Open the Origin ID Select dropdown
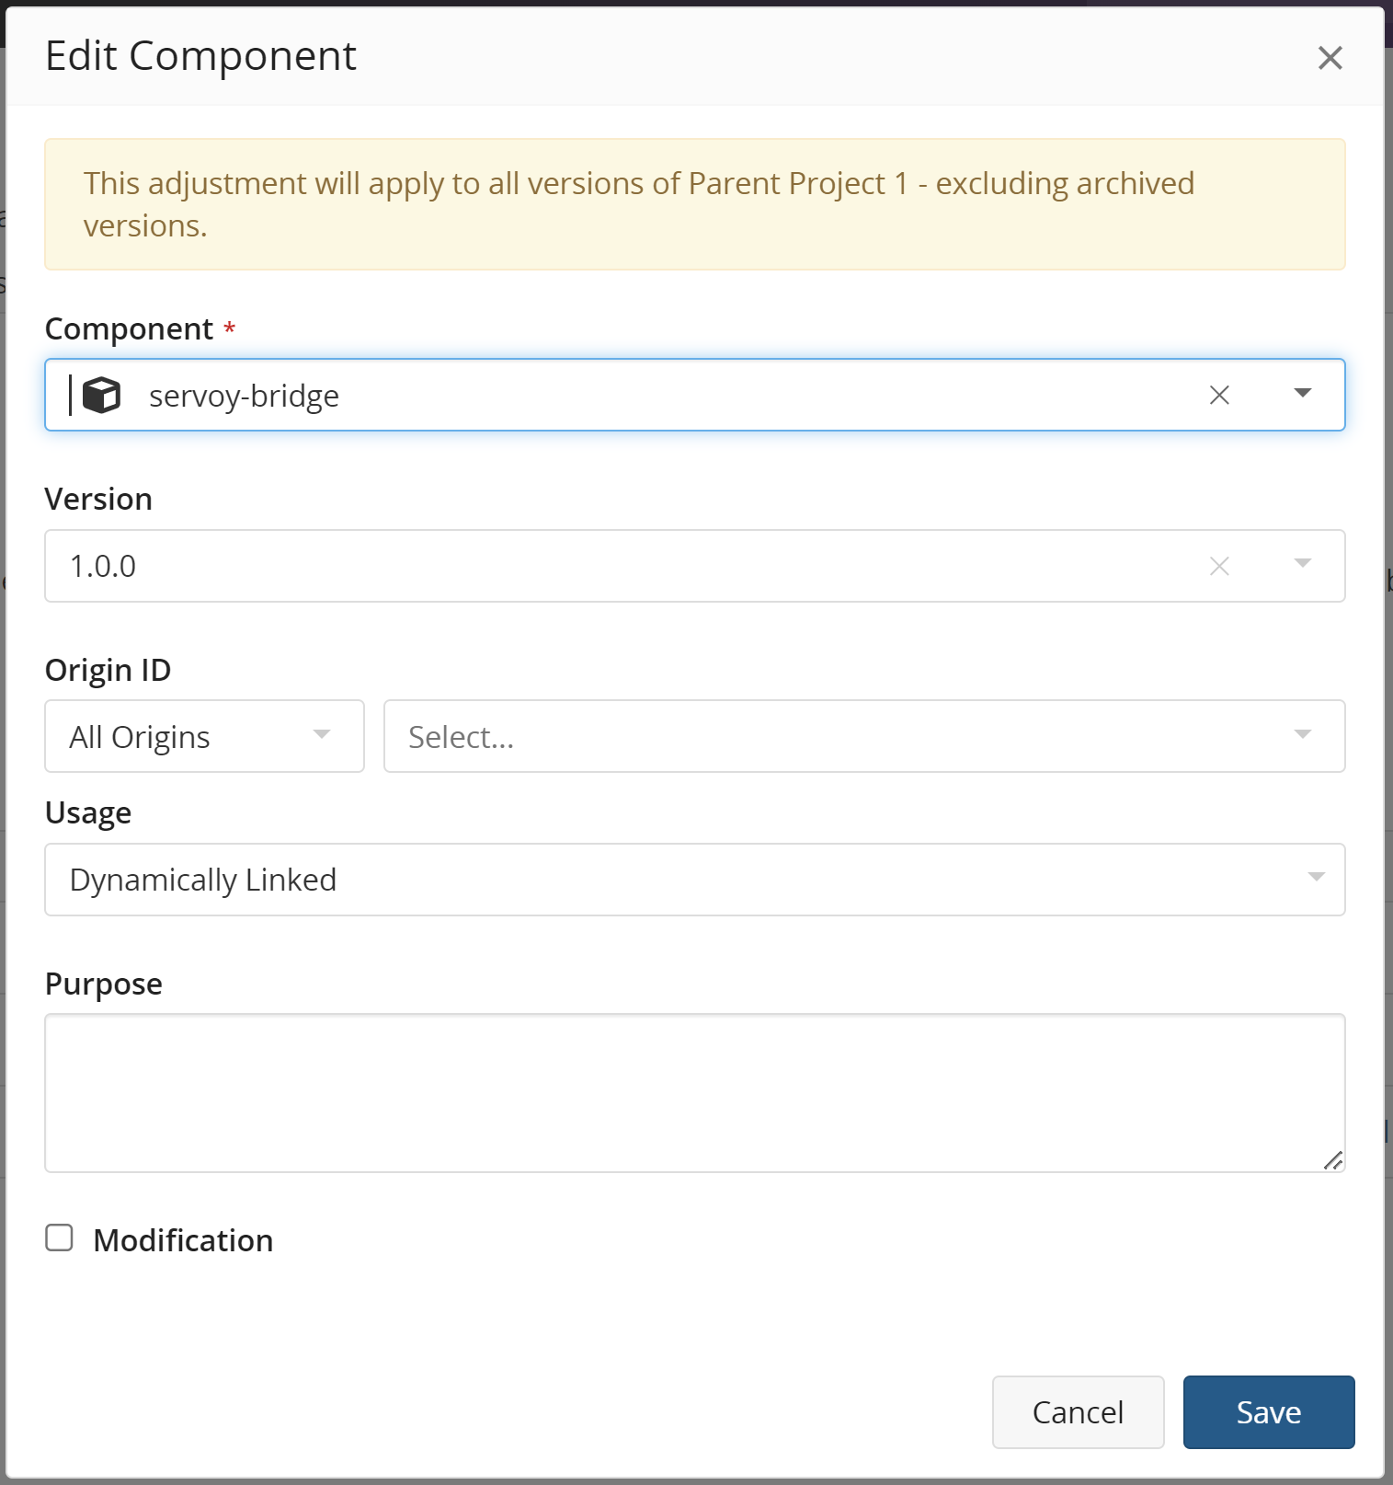The height and width of the screenshot is (1485, 1393). [x=864, y=736]
